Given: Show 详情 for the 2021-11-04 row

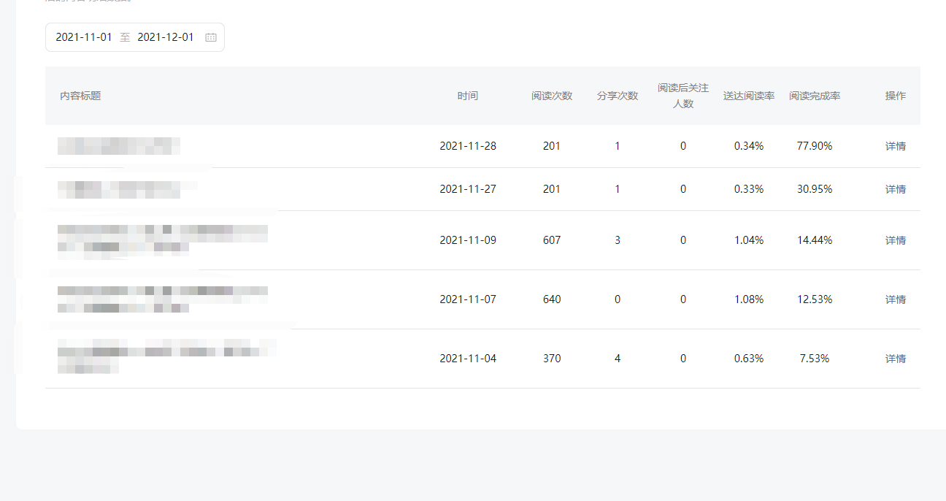Looking at the screenshot, I should click(895, 359).
